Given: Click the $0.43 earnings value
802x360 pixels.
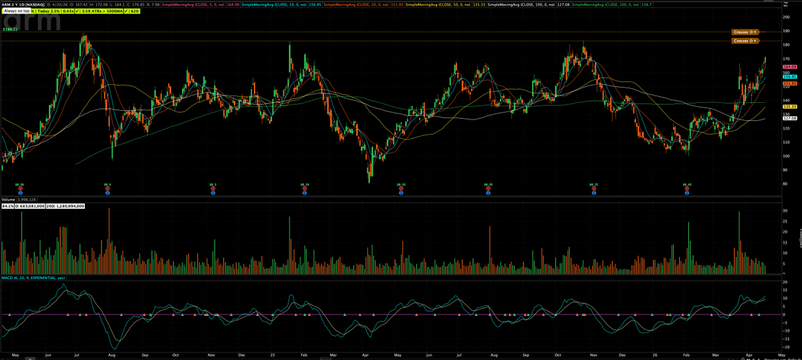Looking at the screenshot, I should tap(687, 184).
